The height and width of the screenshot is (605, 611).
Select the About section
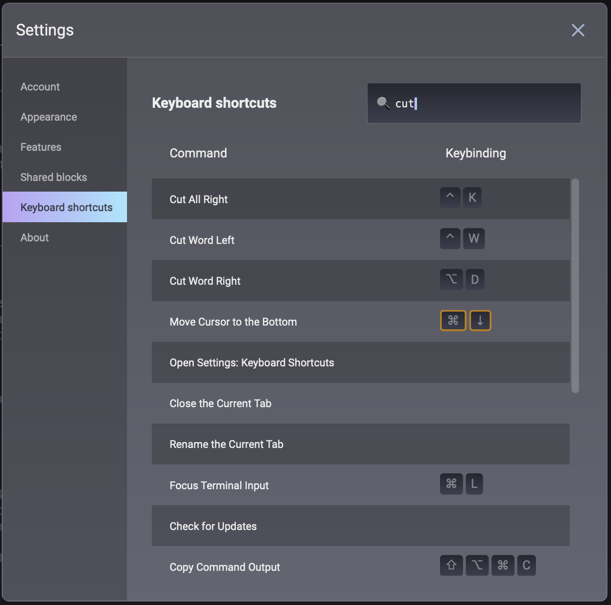tap(35, 238)
